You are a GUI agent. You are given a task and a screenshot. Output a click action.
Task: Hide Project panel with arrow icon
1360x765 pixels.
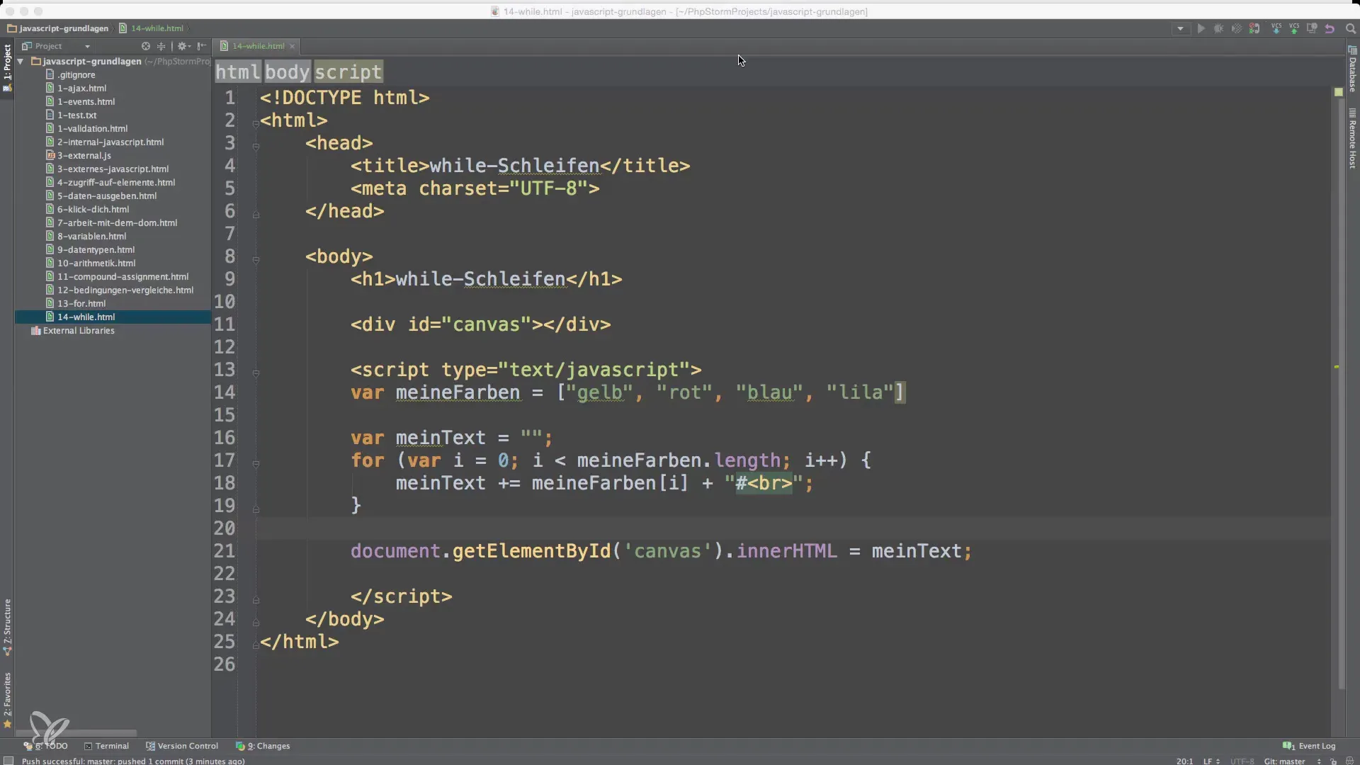click(202, 46)
